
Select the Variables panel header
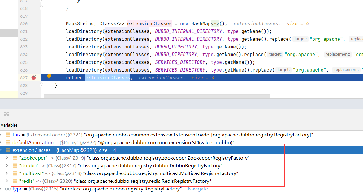point(9,125)
